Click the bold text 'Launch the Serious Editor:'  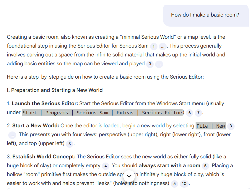point(45,103)
